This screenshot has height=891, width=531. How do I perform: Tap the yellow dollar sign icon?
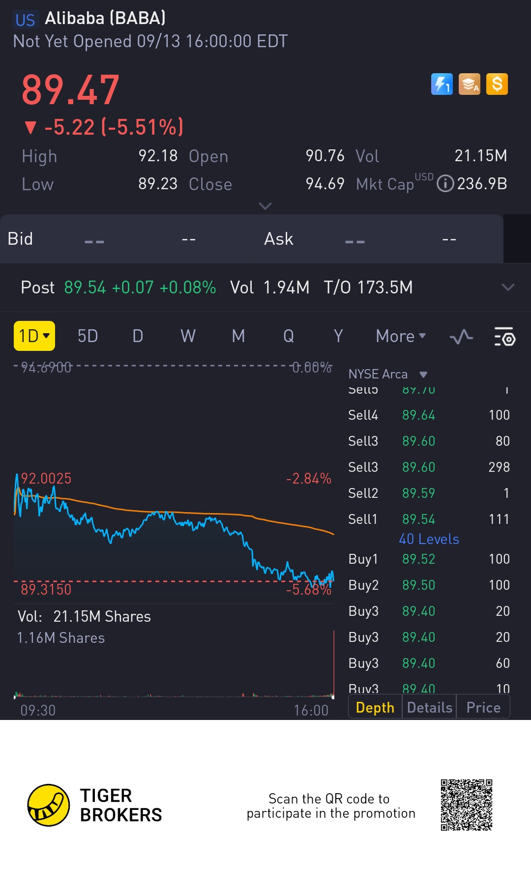(x=497, y=84)
